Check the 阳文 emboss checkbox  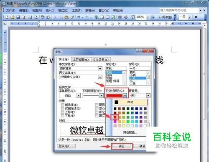(97, 112)
